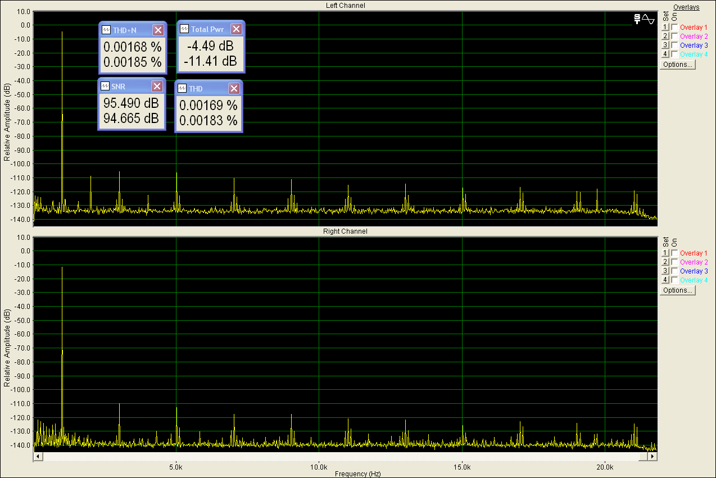Click the Left Channel Relative Amplitude axis label

(x=7, y=122)
